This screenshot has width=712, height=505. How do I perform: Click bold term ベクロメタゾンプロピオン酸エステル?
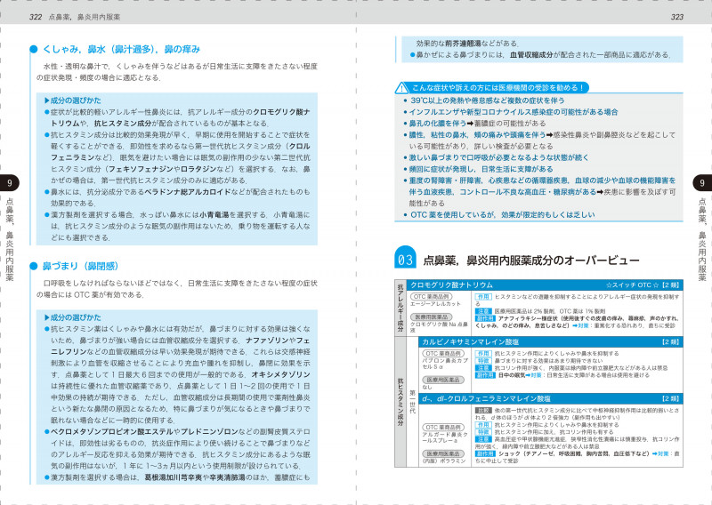coord(112,431)
